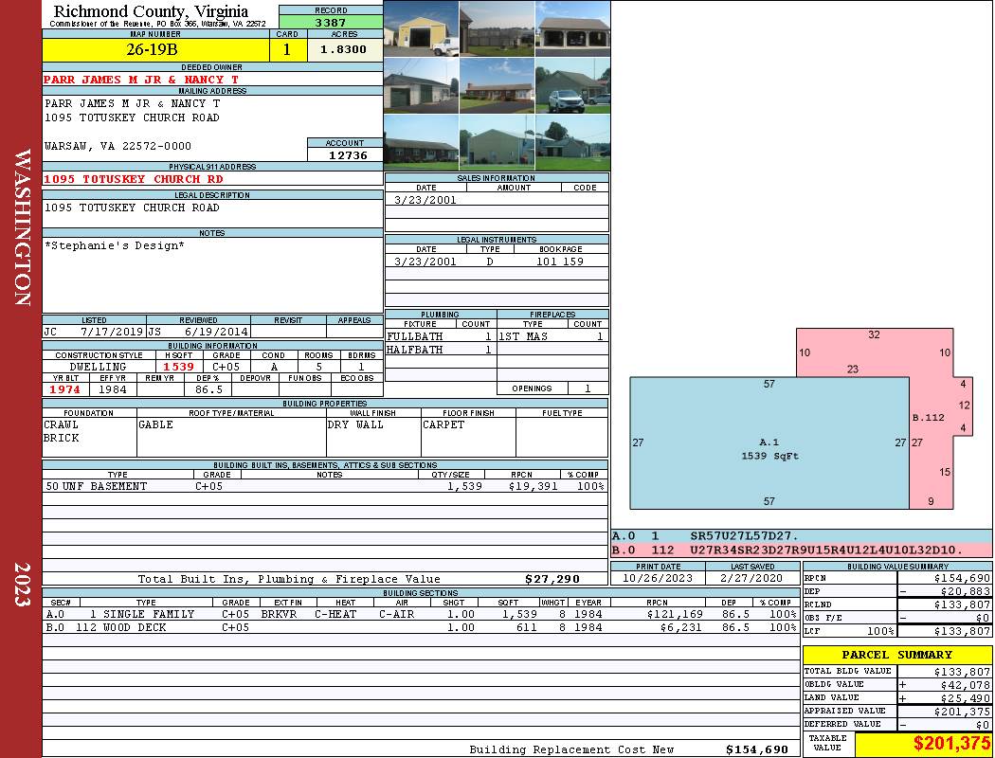Click the GABLE roof type entry
The width and height of the screenshot is (995, 758).
point(155,424)
